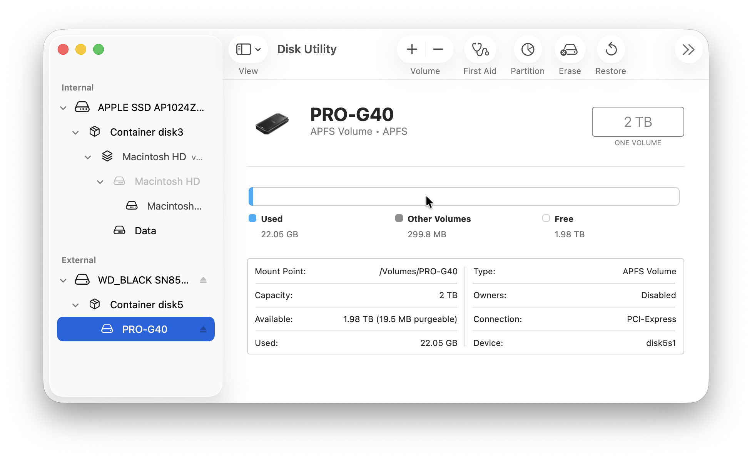Zoom window with green button
The image size is (752, 460).
pyautogui.click(x=99, y=49)
